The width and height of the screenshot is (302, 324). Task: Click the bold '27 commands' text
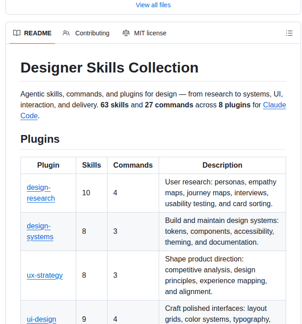pyautogui.click(x=169, y=105)
